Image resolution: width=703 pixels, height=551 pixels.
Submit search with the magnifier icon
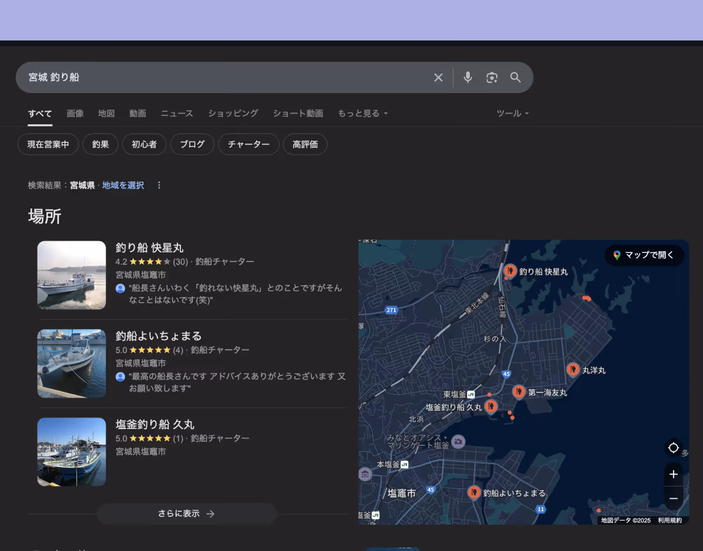(x=516, y=77)
